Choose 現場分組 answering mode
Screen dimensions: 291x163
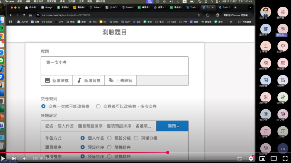(136, 138)
